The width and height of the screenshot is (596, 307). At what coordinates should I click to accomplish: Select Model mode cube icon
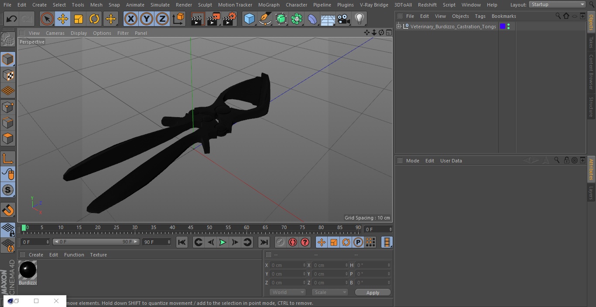pyautogui.click(x=8, y=59)
